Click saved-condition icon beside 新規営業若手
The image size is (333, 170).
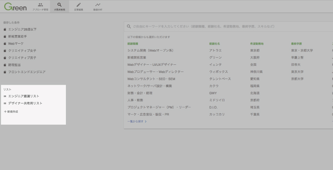[5, 36]
